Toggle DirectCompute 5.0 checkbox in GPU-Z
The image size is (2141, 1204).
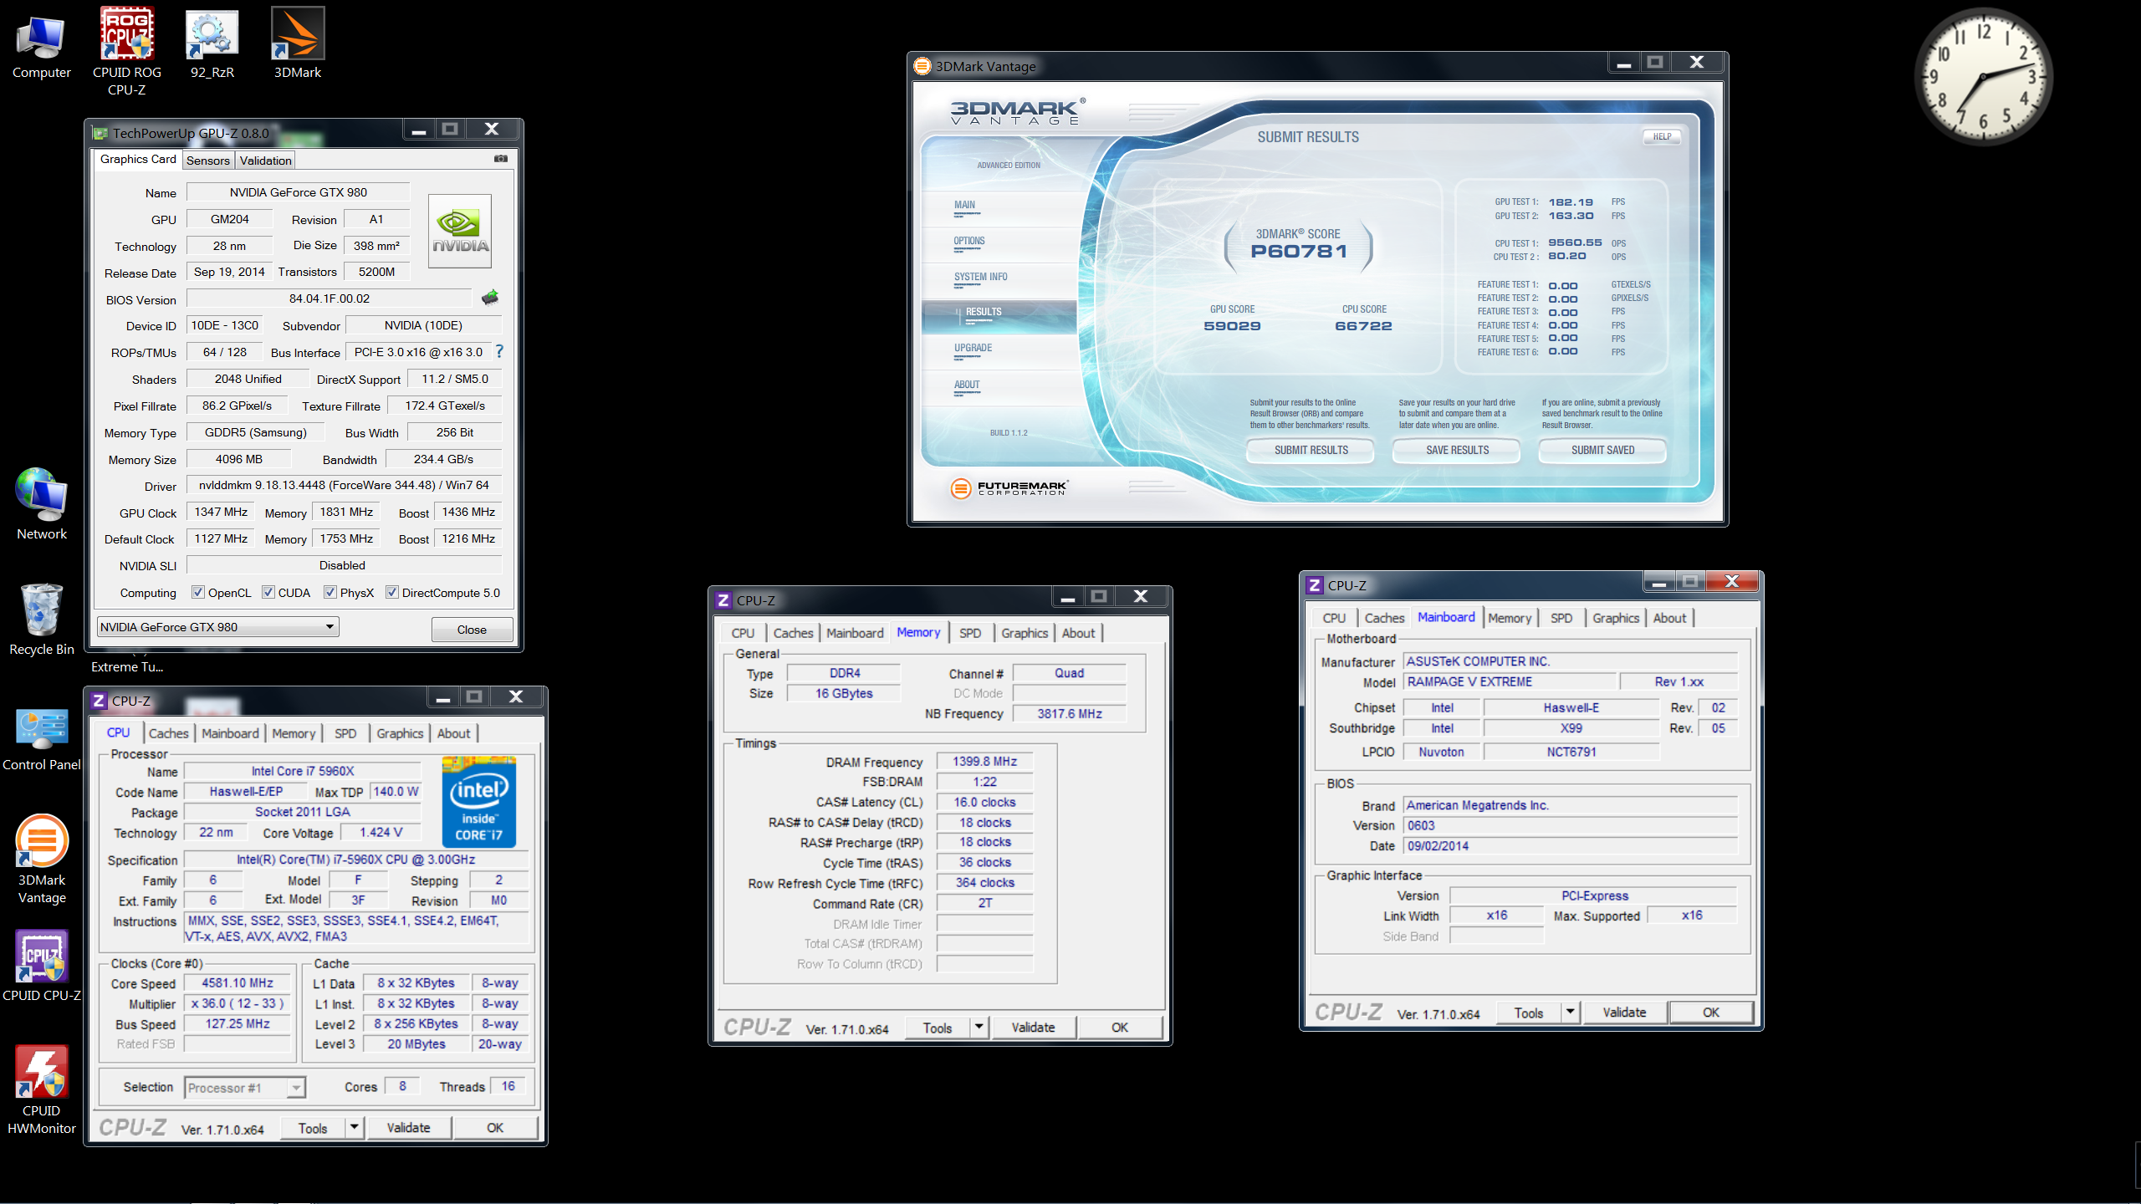coord(392,592)
